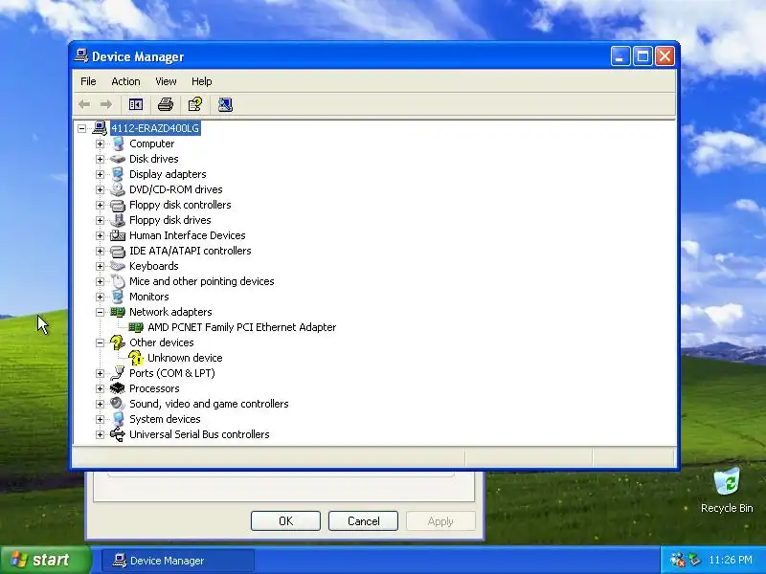The image size is (766, 574).
Task: Click the system tray clock 11:26 PM
Action: pyautogui.click(x=731, y=560)
